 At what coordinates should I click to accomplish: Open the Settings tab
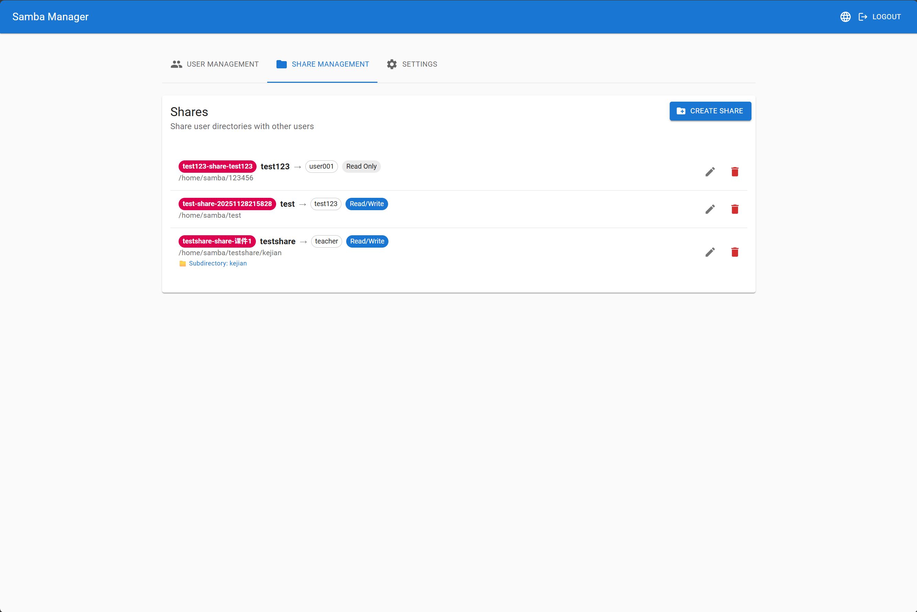[x=412, y=64]
